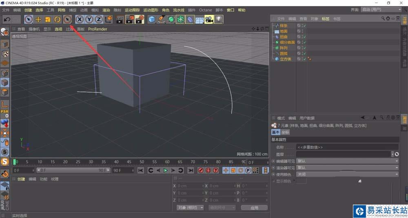
Task: Click the Undo arrow icon
Action: point(7,19)
